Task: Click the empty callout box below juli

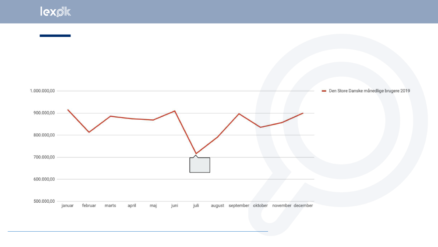Action: 200,165
